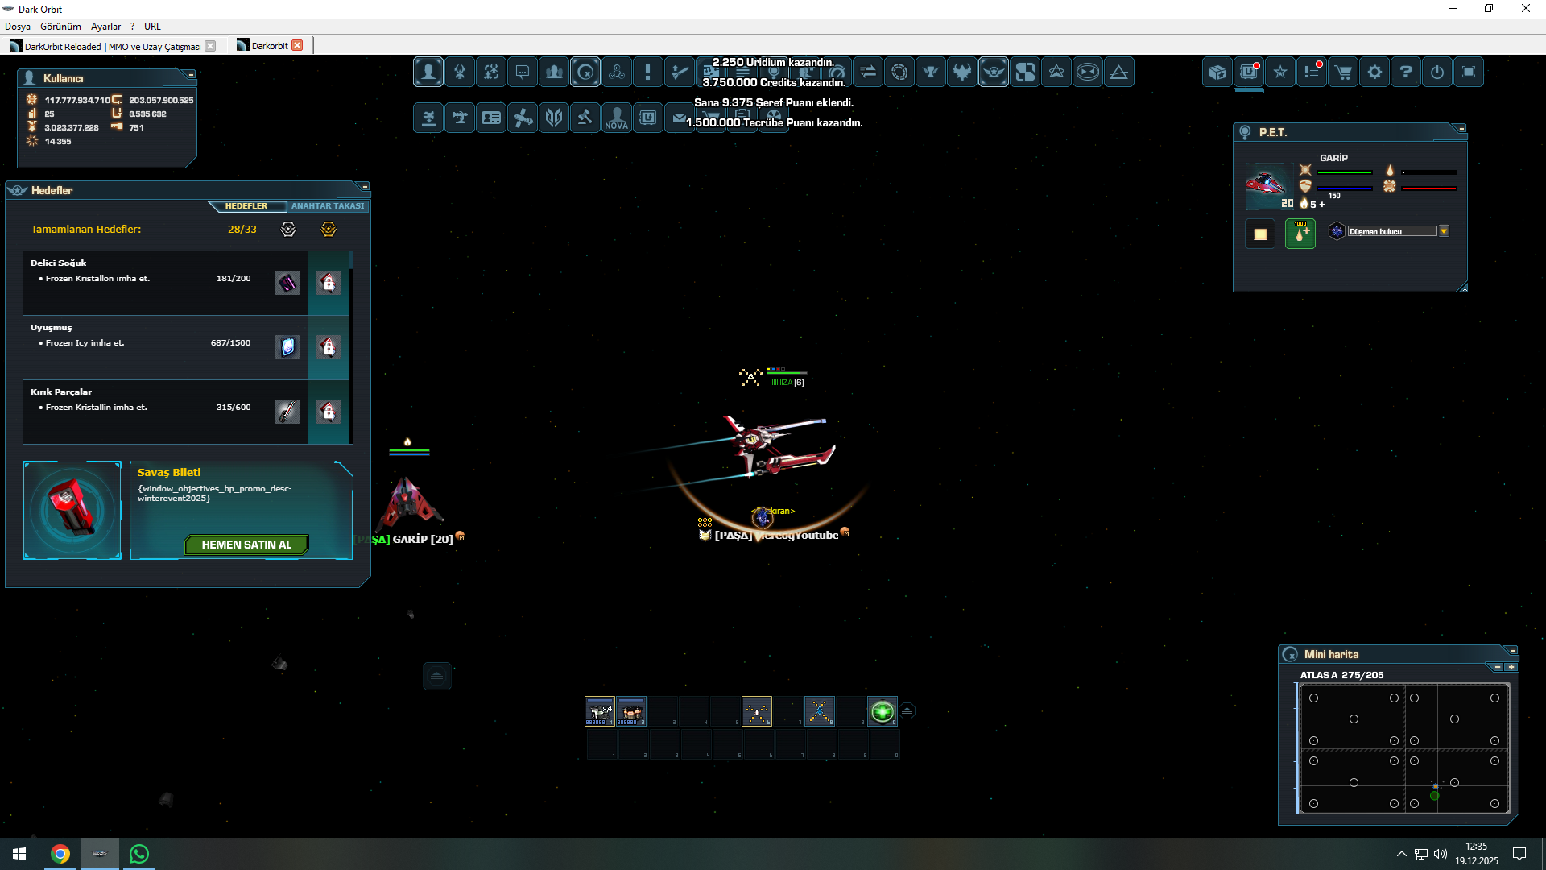Open the Windows Start menu
Image resolution: width=1546 pixels, height=870 pixels.
tap(19, 854)
